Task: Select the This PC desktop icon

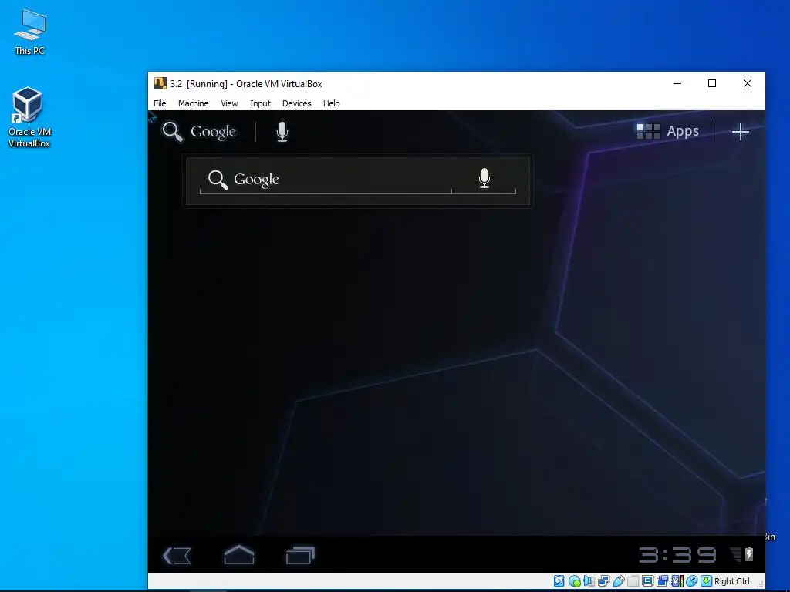Action: click(30, 32)
